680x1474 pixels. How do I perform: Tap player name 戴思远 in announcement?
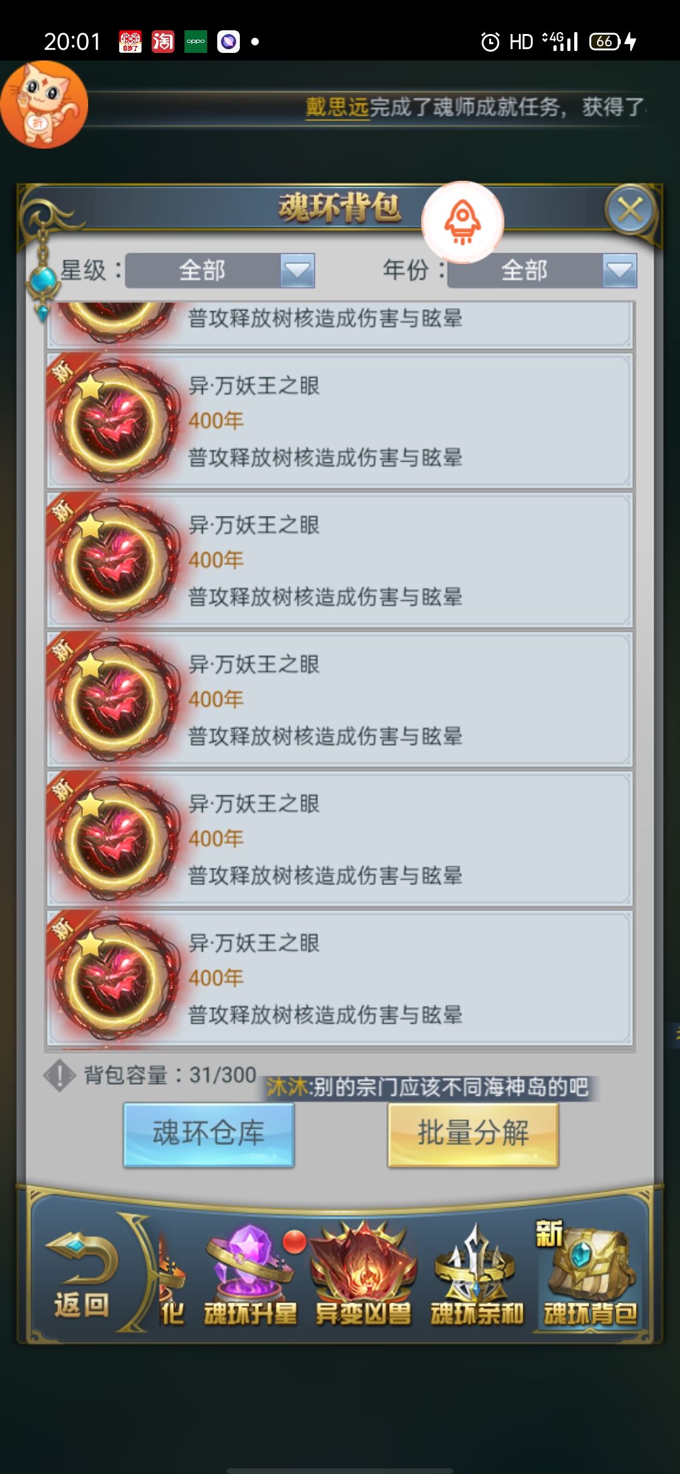(337, 107)
